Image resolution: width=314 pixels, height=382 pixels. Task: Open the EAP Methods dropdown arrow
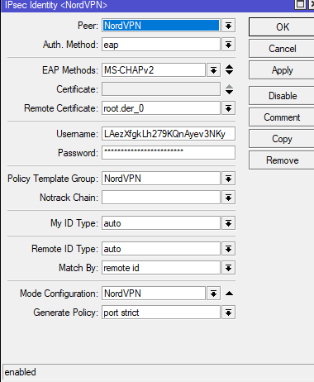[x=213, y=70]
